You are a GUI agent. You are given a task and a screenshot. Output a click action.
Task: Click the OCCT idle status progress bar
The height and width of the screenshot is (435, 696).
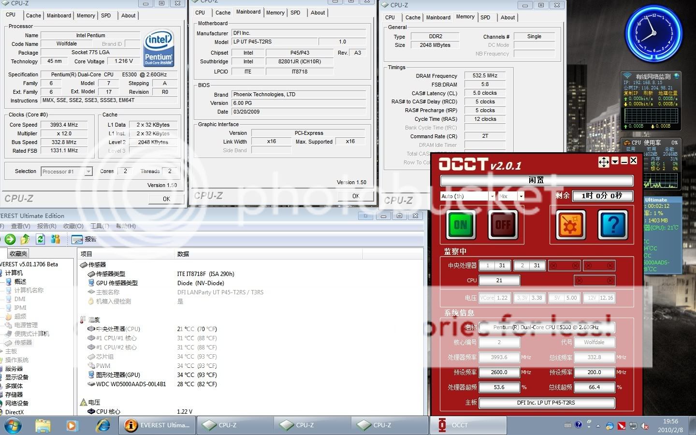[x=536, y=180]
